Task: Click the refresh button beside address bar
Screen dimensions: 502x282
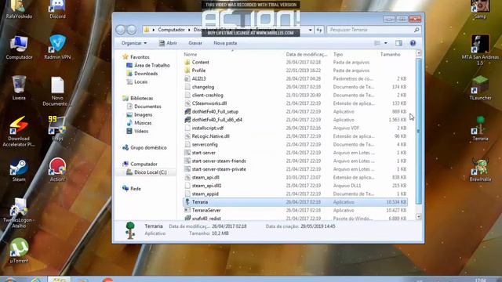Action: pos(319,30)
